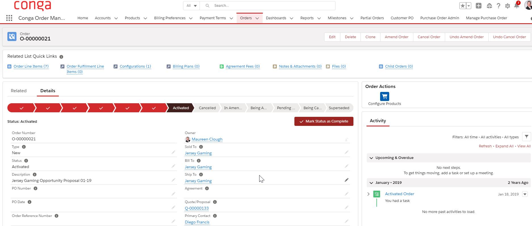Click the Activated Order task icon
This screenshot has width=532, height=226.
(377, 194)
